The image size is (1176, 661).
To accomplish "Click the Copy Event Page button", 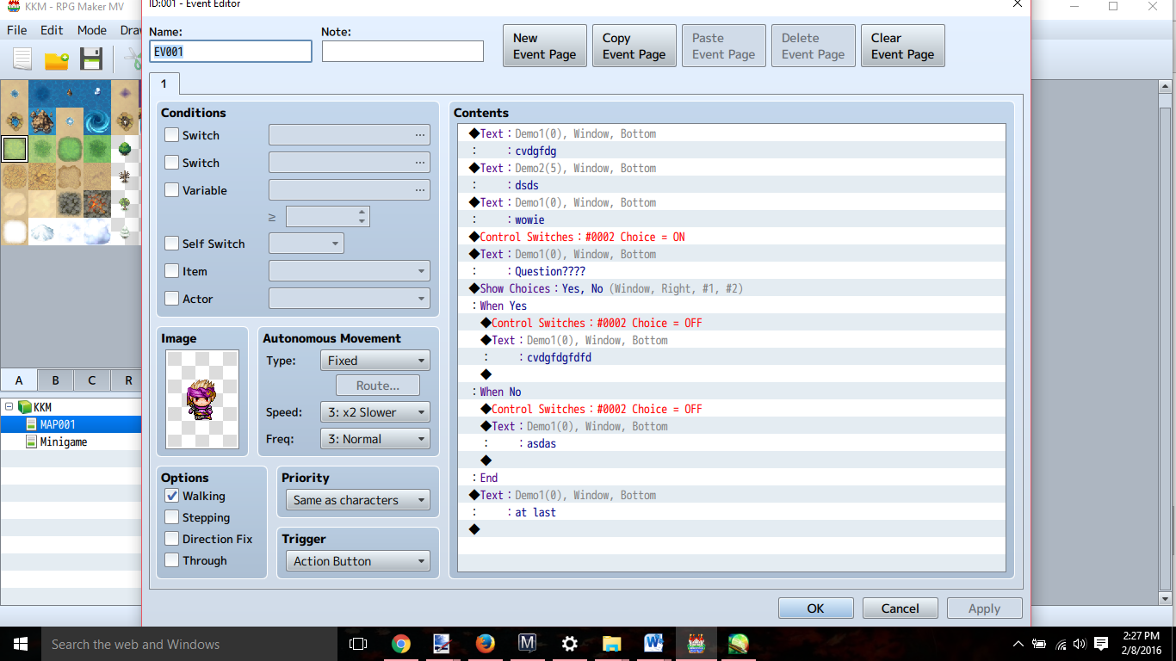I will (634, 46).
